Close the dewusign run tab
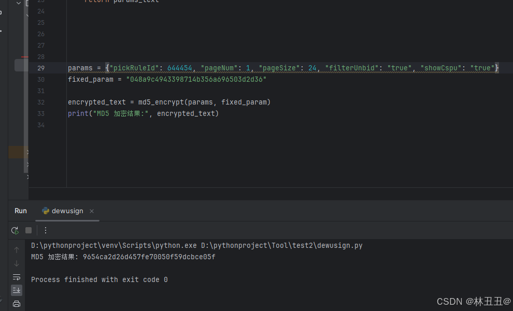513x311 pixels. 92,211
